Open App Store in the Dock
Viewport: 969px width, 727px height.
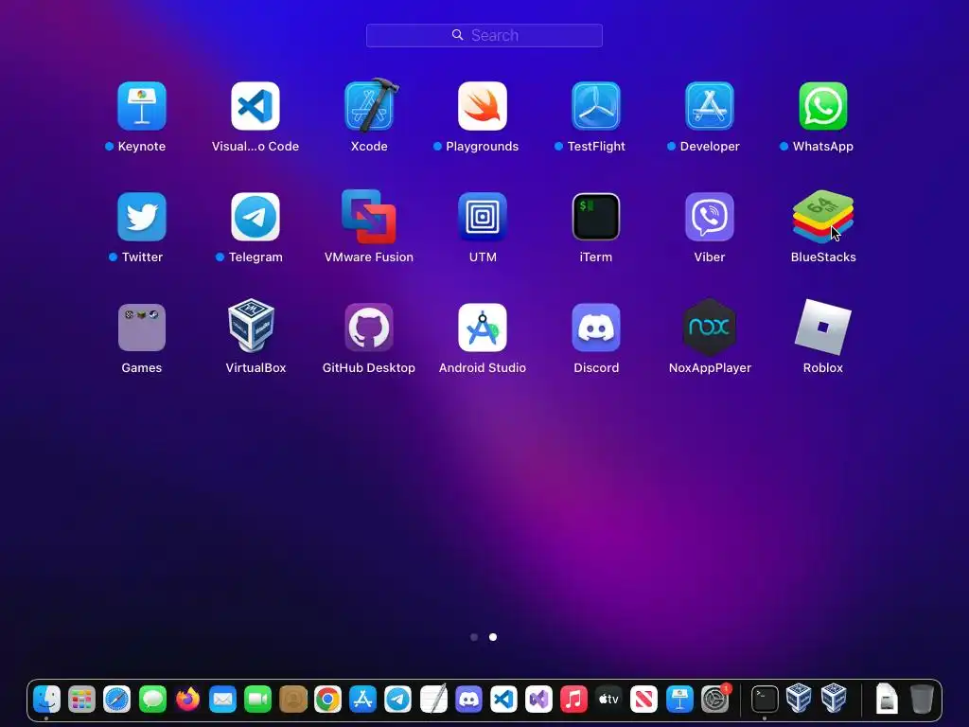pos(362,700)
